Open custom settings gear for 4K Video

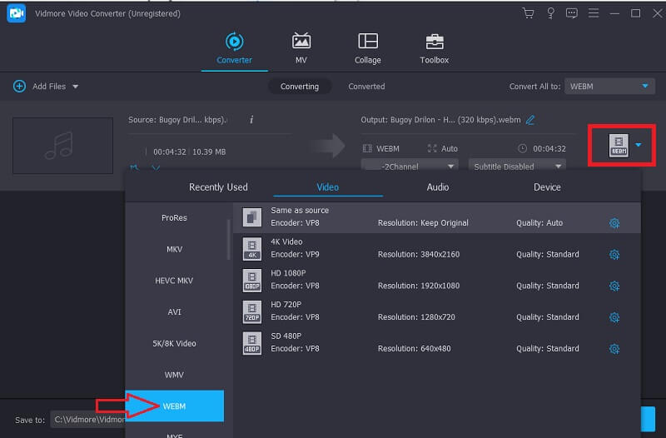[614, 255]
